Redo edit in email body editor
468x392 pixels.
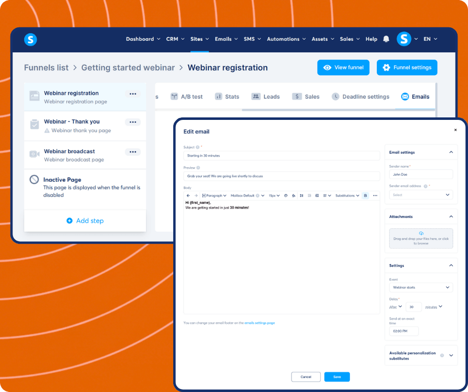196,196
